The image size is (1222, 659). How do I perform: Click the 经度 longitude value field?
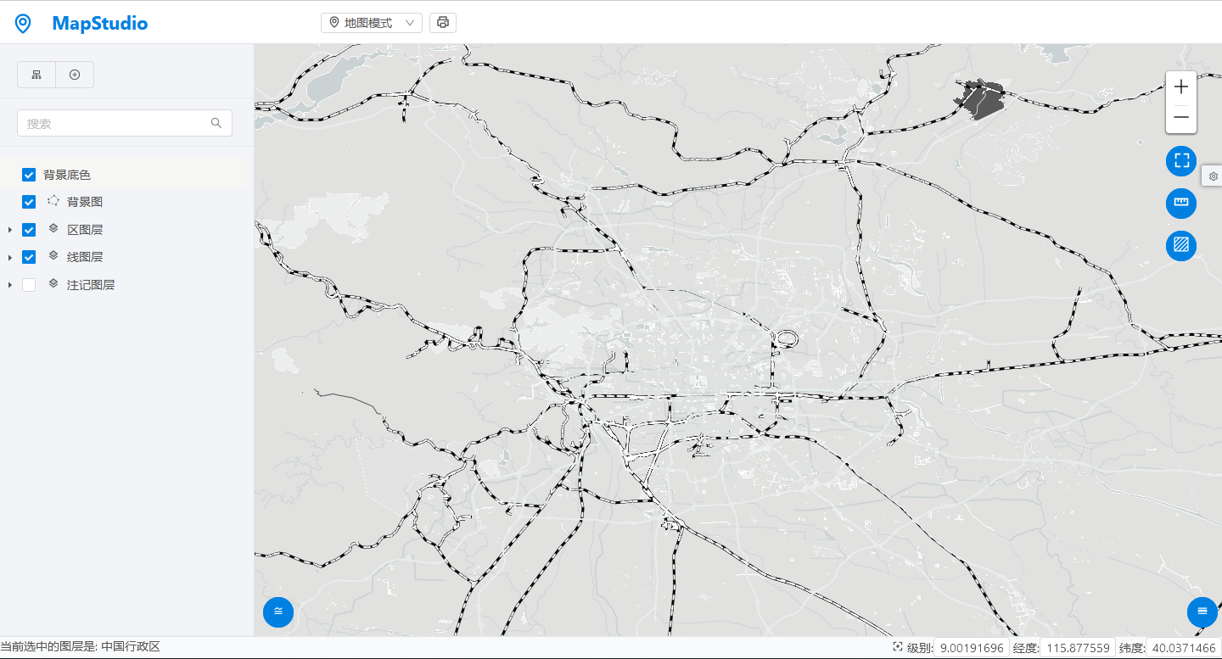1078,648
